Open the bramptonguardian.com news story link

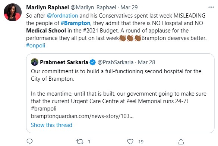pyautogui.click(x=82, y=116)
